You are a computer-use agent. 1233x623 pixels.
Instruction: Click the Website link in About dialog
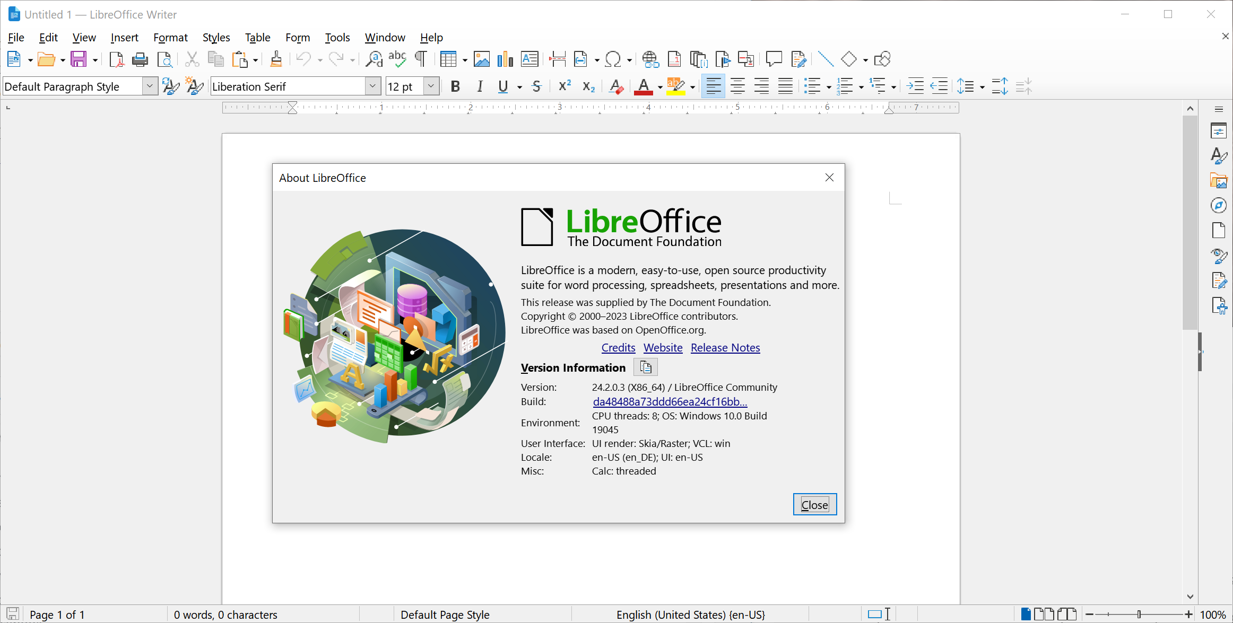tap(663, 347)
